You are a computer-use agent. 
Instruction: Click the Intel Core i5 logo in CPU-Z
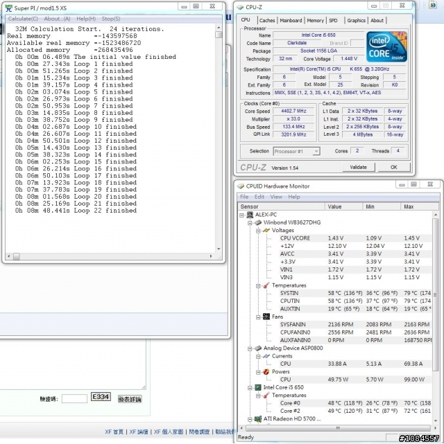click(386, 46)
